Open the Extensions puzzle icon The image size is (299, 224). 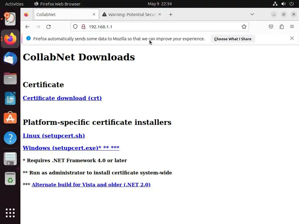pyautogui.click(x=281, y=27)
